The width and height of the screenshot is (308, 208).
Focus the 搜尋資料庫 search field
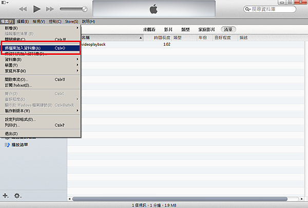269,9
